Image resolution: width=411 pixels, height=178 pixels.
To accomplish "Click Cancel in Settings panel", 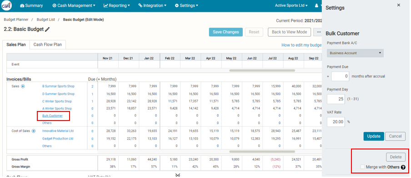I will (x=395, y=136).
